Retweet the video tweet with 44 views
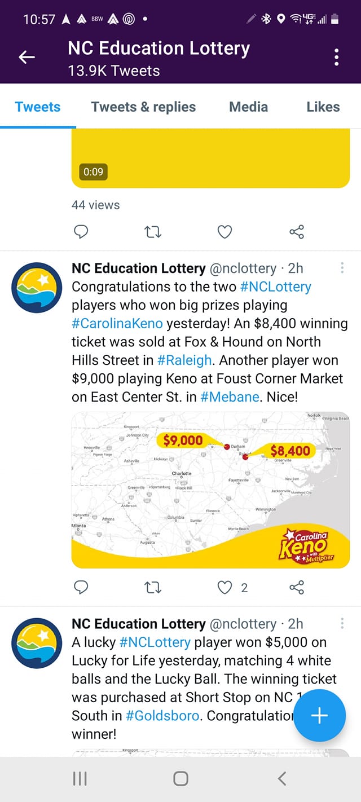This screenshot has width=361, height=802. click(153, 232)
